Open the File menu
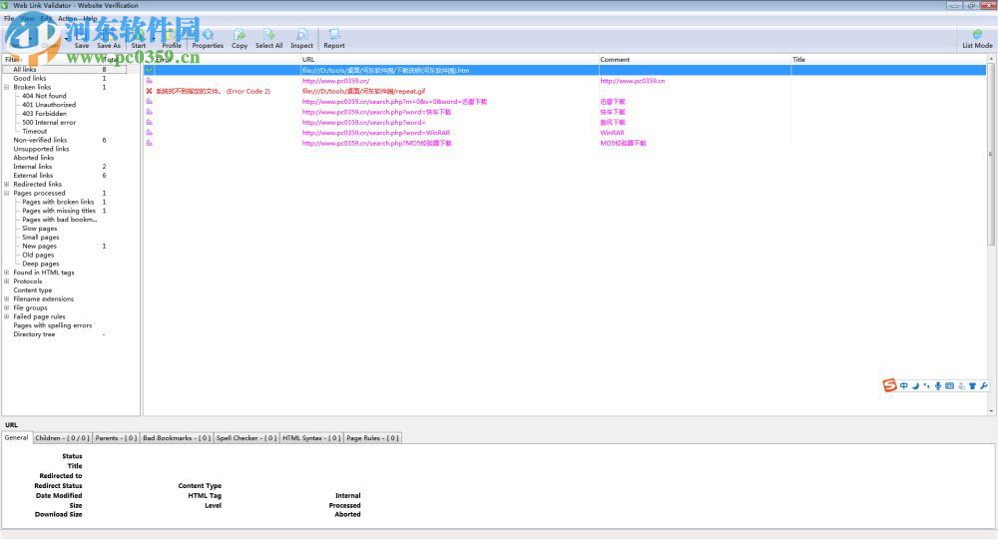Viewport: 998px width, 540px height. tap(9, 19)
